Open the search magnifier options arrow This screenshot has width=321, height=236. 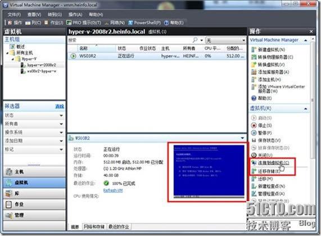(201, 40)
